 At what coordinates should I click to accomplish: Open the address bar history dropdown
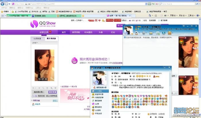click(146, 4)
